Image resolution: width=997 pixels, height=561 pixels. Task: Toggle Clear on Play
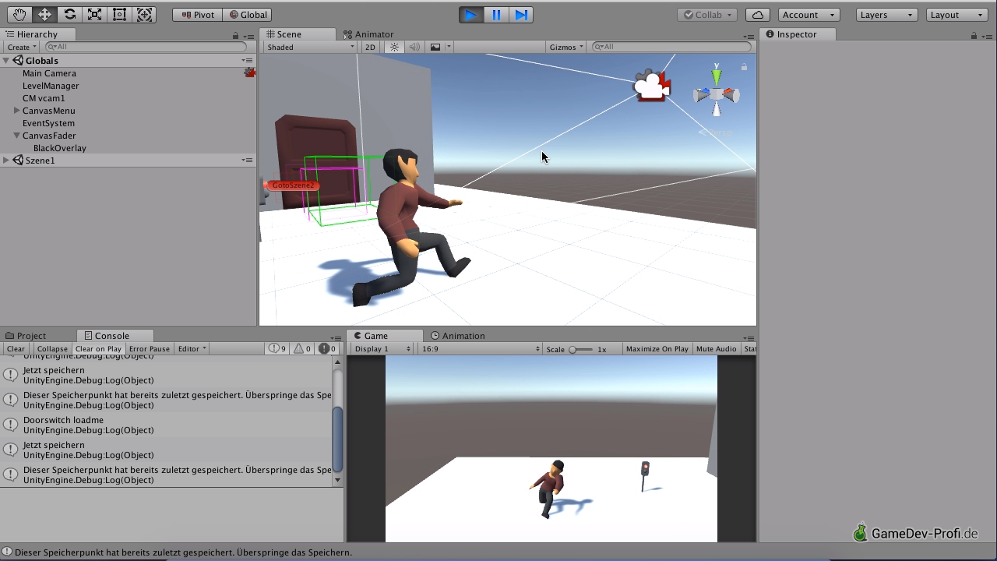point(98,349)
